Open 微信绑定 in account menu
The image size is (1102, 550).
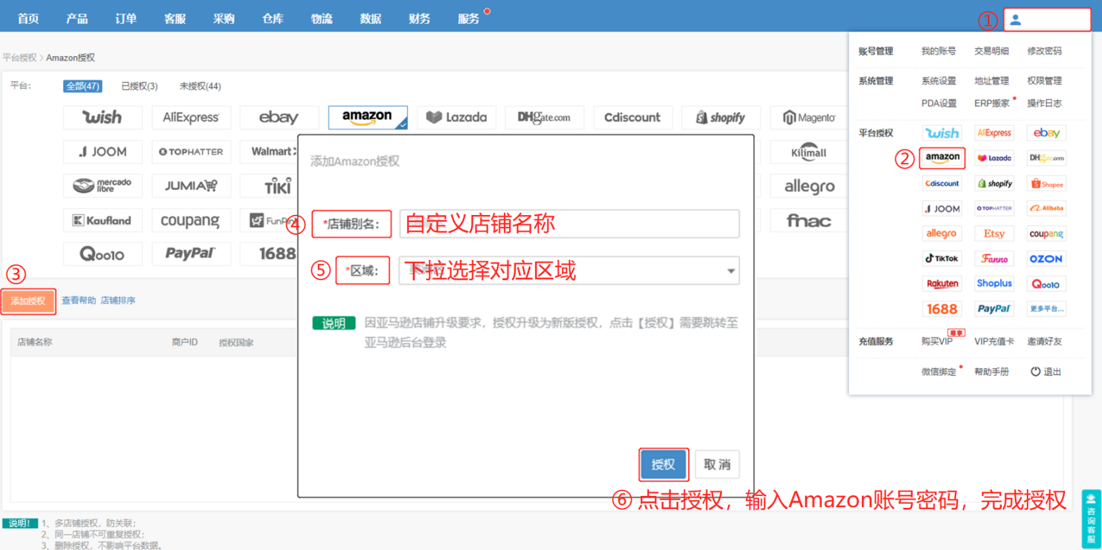pos(938,372)
